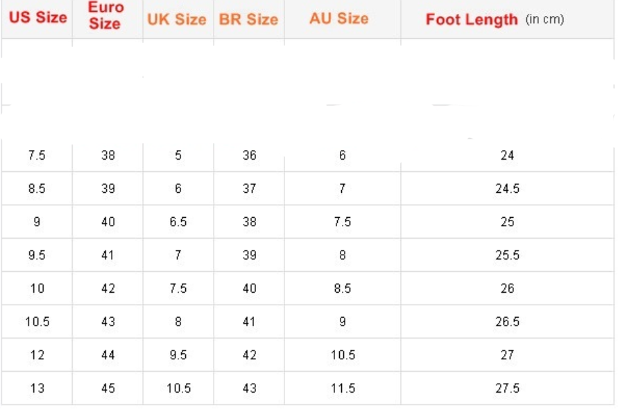
Task: Select the Foot Length header
Action: 472,19
